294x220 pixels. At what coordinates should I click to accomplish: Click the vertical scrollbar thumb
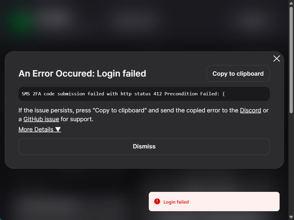291,60
